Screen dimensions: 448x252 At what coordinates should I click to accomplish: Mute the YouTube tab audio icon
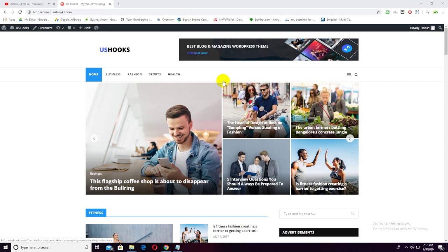tap(49, 4)
